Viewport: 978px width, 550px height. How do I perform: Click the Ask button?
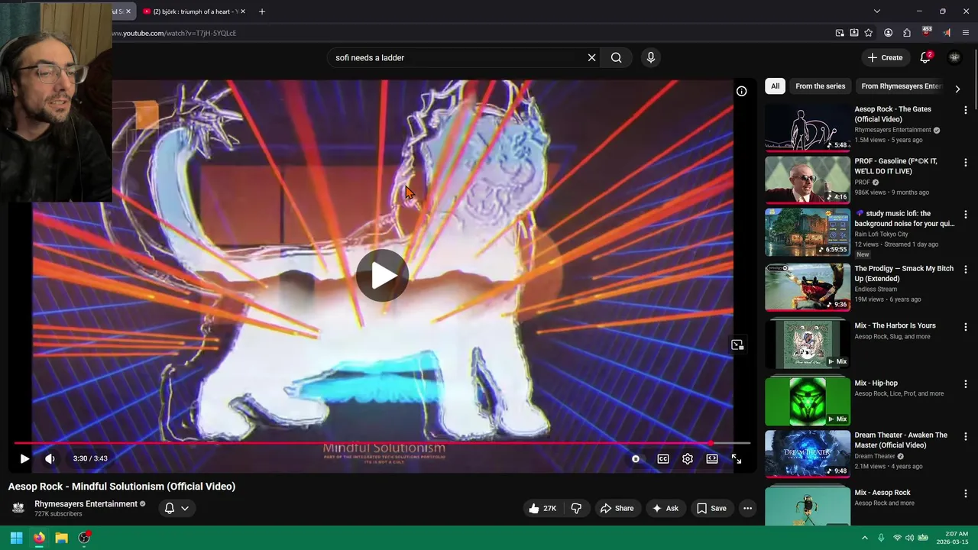(665, 508)
